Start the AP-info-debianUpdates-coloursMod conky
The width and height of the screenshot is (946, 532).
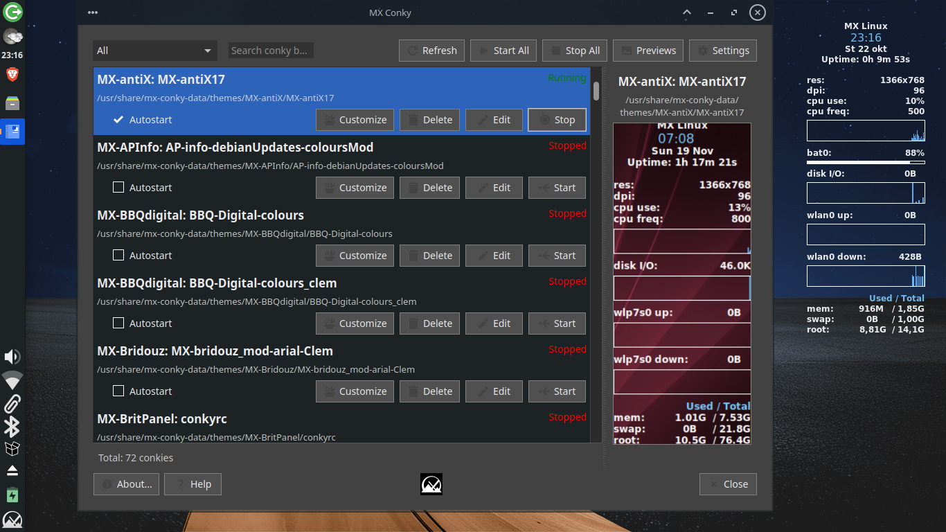click(557, 188)
